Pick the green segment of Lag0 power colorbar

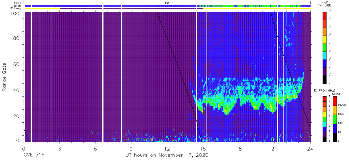tap(325, 47)
